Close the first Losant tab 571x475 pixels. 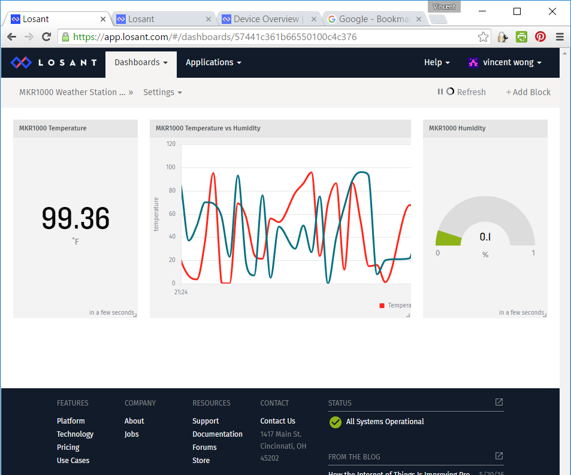(x=103, y=19)
